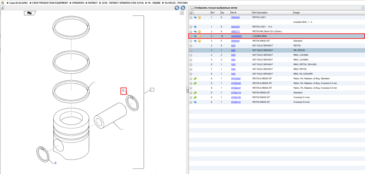Viewport: 365px width, 174px height.
Task: Open Case IH AG APAC breadcrumb
Action: coord(19,3)
